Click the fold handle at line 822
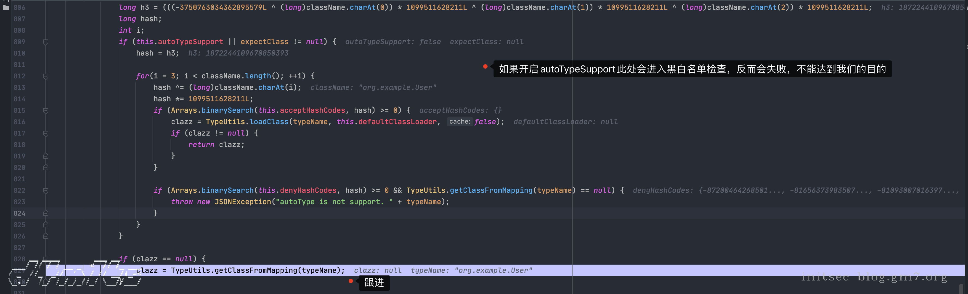968x294 pixels. (45, 190)
